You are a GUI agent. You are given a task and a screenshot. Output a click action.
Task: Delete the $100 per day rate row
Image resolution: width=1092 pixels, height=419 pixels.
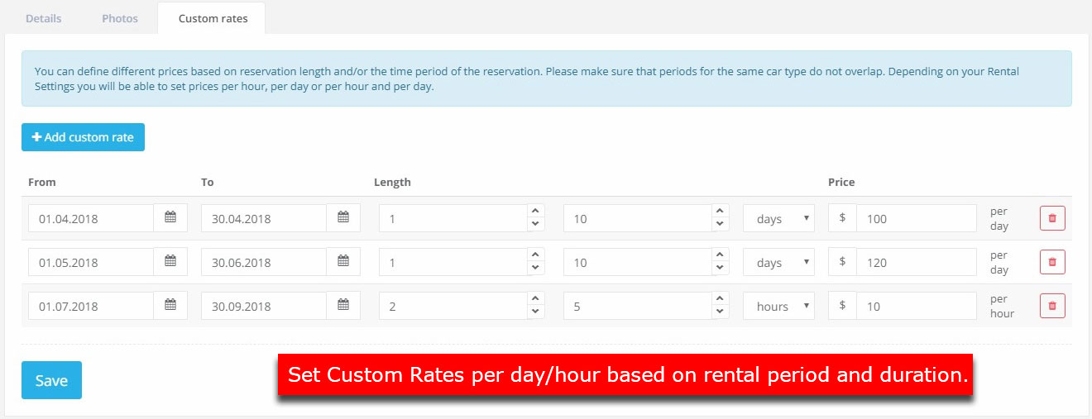(1052, 218)
